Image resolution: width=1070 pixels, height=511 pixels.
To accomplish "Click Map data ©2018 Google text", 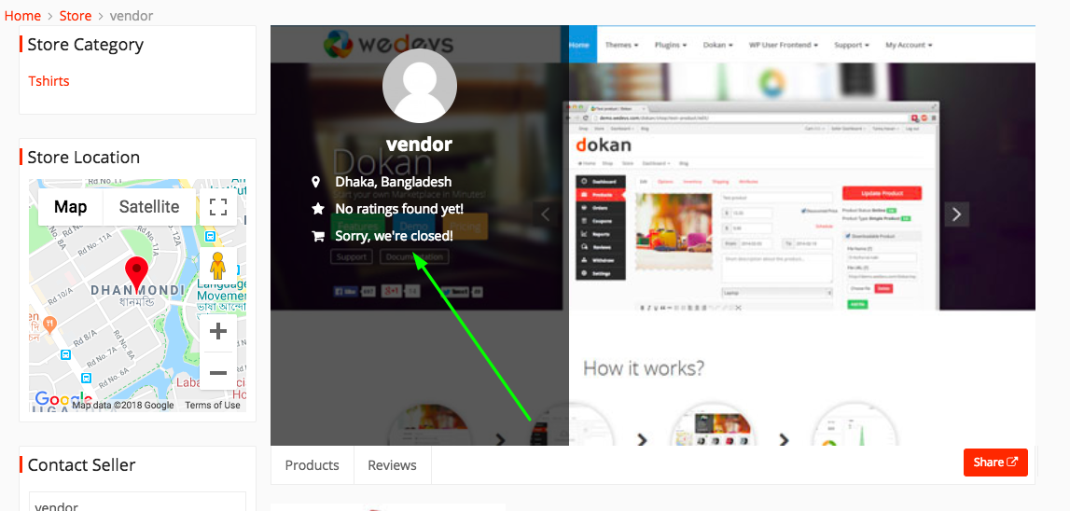I will [123, 406].
